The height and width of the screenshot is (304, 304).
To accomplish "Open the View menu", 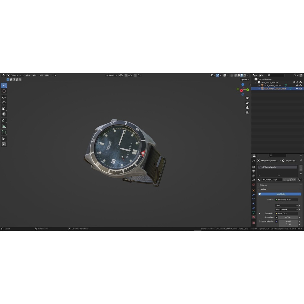I will tap(28, 75).
